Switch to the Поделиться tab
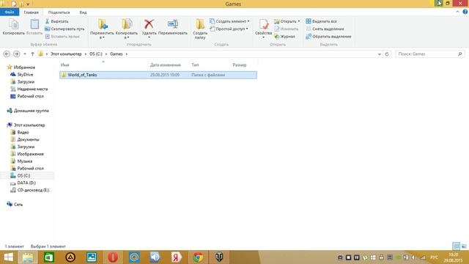The height and width of the screenshot is (264, 469). tap(59, 12)
